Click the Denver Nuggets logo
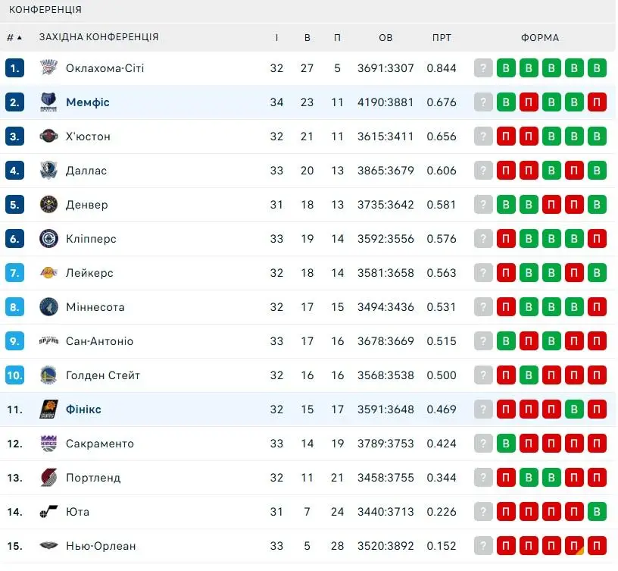The width and height of the screenshot is (618, 571). click(49, 205)
